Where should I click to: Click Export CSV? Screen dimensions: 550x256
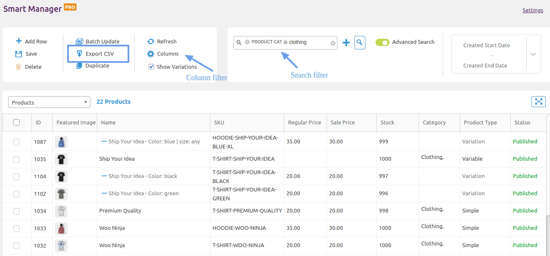click(95, 54)
